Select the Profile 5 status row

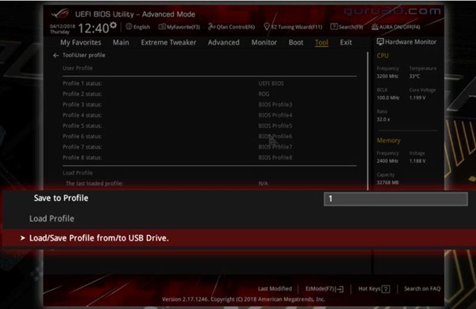tap(210, 126)
